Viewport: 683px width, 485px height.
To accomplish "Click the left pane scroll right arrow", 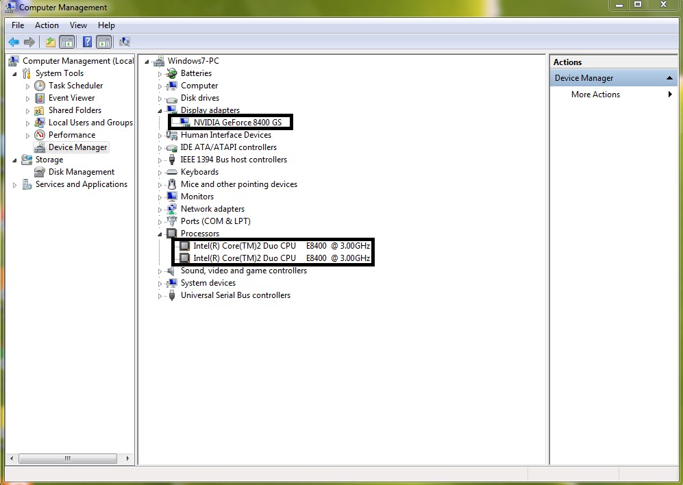I will click(127, 458).
